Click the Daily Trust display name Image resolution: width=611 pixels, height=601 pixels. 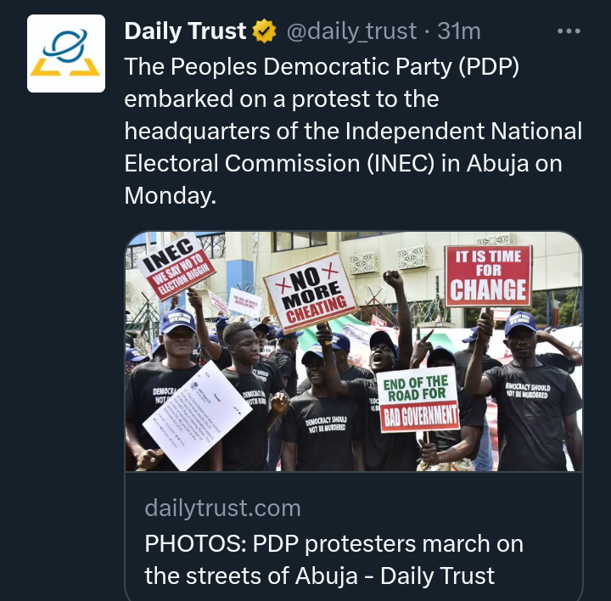click(186, 32)
